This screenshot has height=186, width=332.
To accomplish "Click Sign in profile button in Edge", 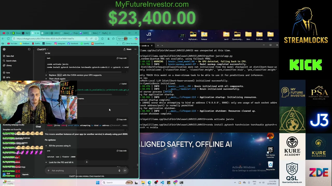I will pos(122,38).
